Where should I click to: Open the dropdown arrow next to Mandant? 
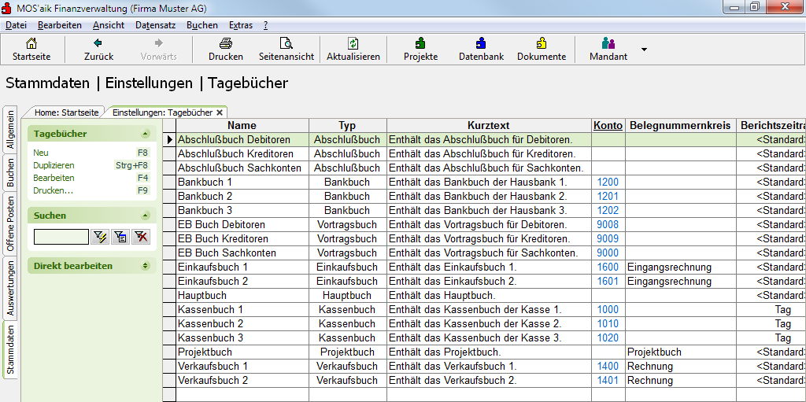(644, 50)
